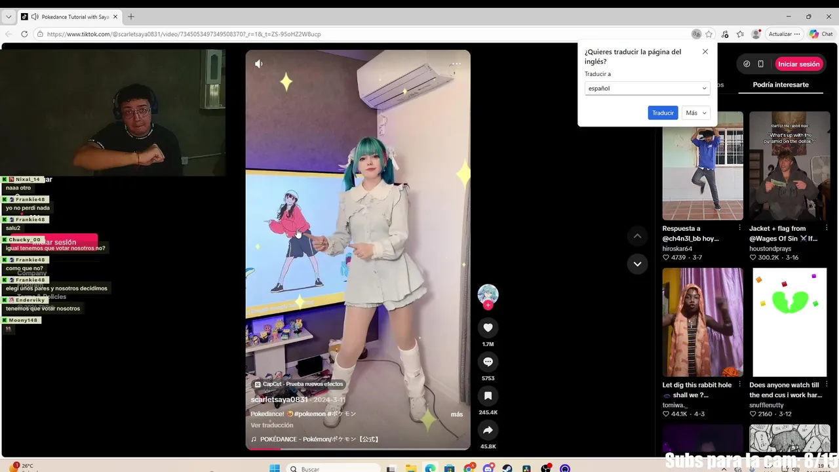The height and width of the screenshot is (472, 839).
Task: Close the translate popup with X
Action: coord(705,52)
